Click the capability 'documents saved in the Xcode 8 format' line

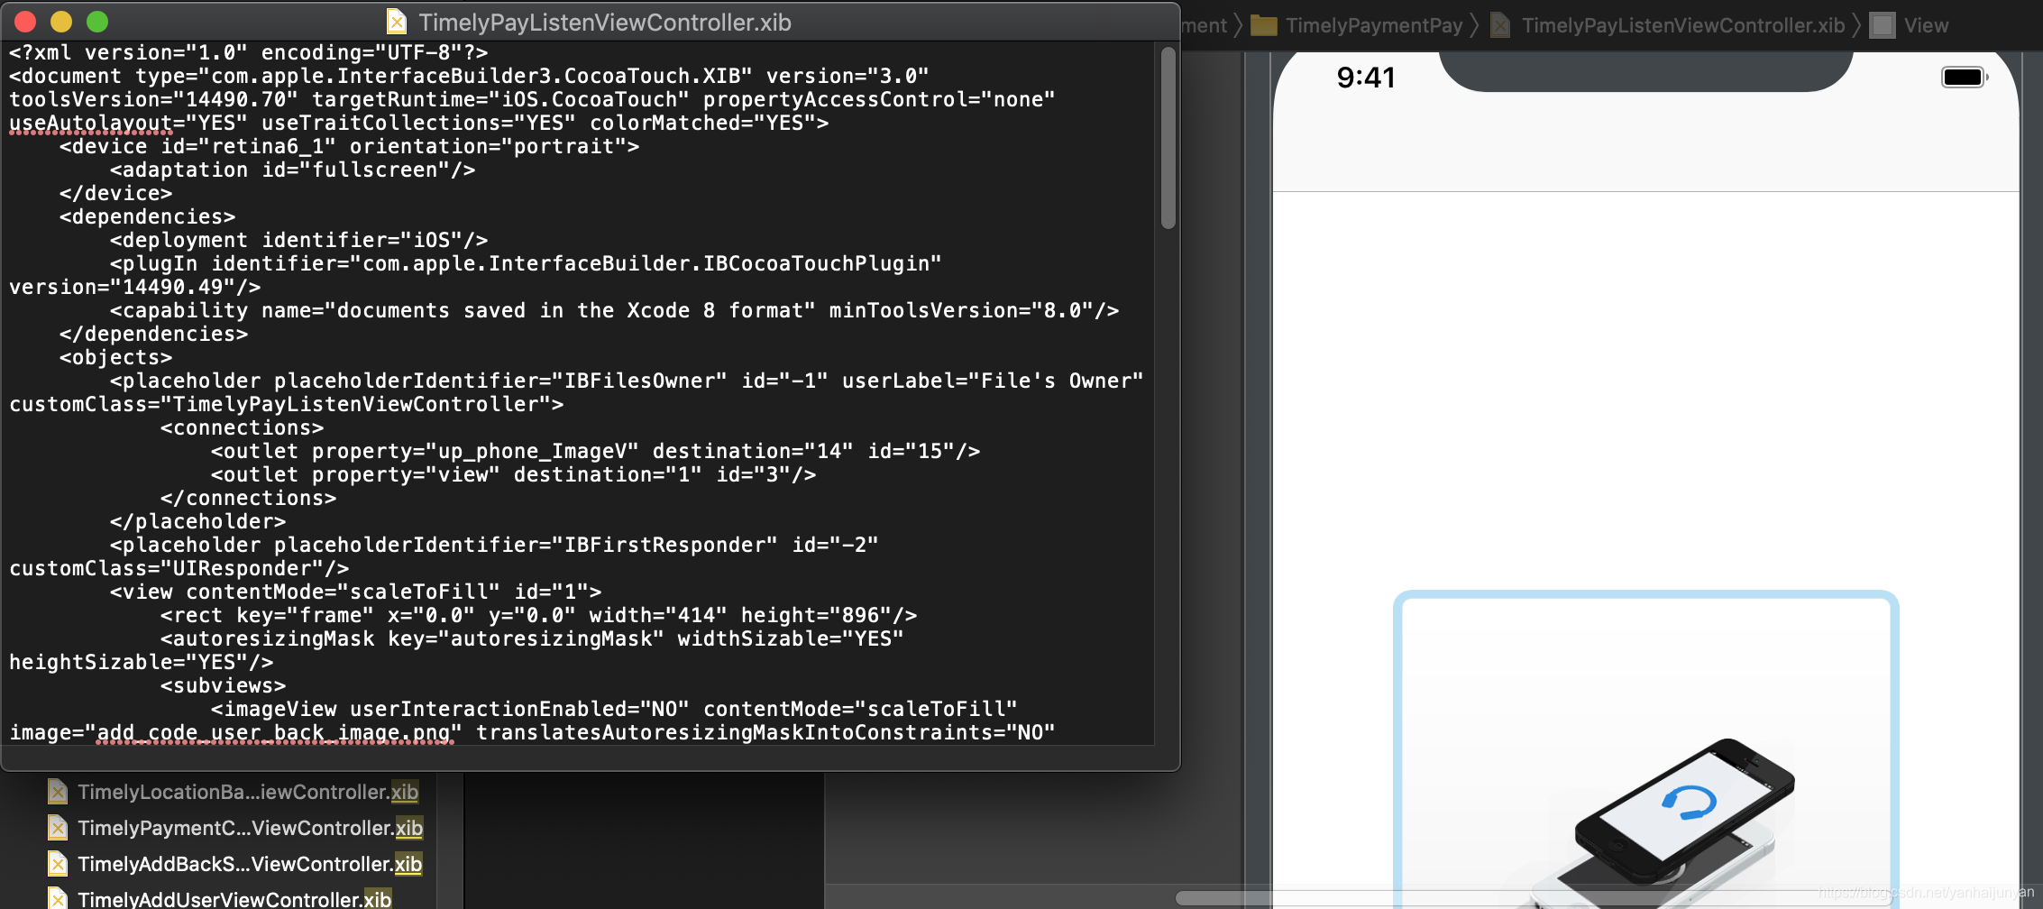coord(614,310)
